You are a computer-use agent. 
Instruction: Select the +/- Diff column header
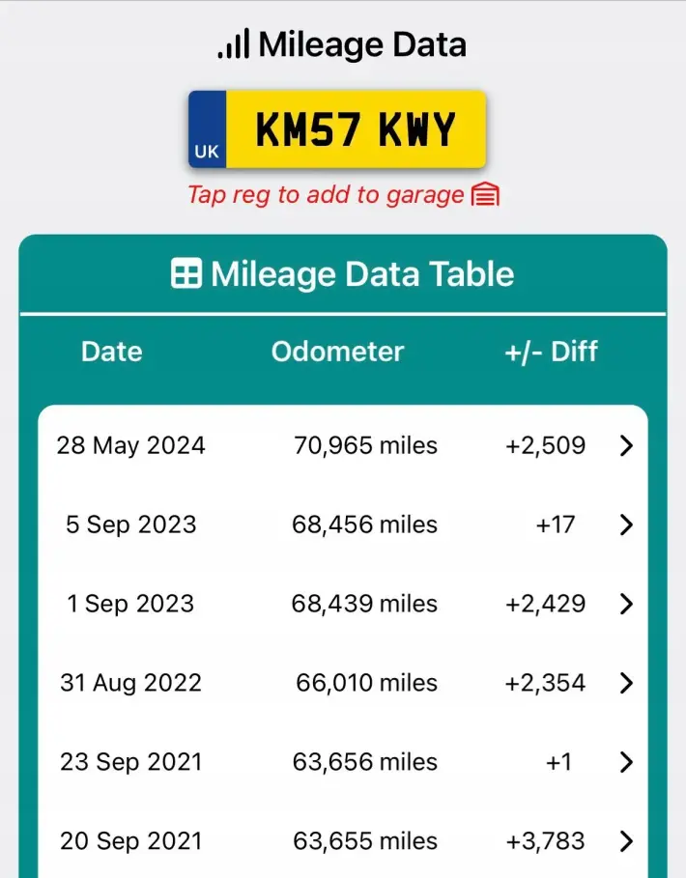pos(551,353)
